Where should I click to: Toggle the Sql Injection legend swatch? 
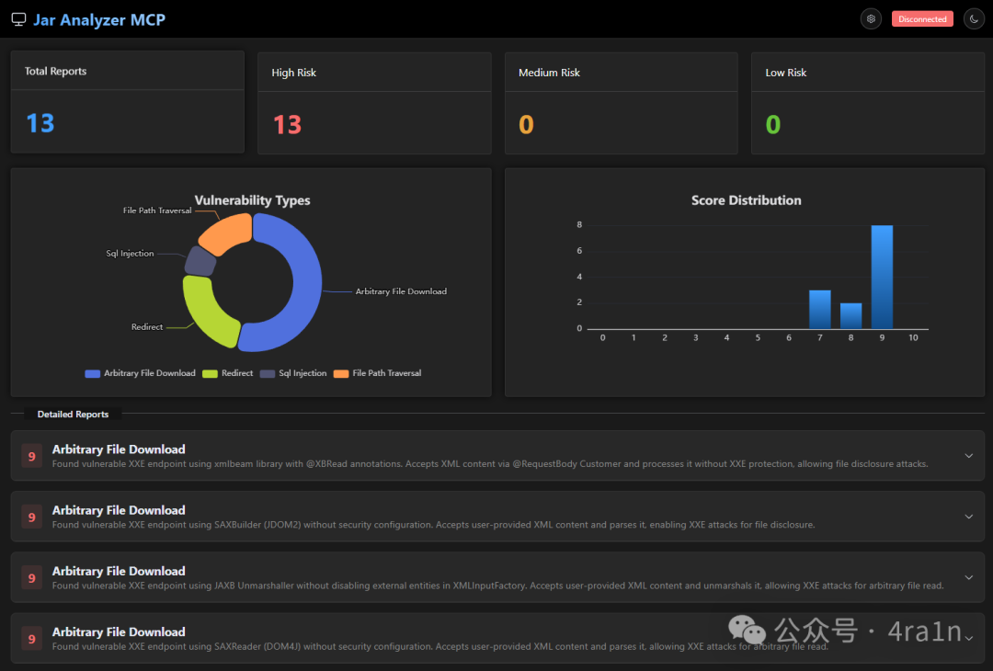click(x=268, y=373)
